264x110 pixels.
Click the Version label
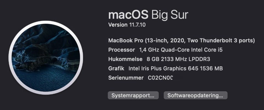pyautogui.click(x=118, y=25)
